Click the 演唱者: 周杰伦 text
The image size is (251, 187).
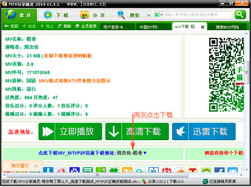click(x=22, y=47)
